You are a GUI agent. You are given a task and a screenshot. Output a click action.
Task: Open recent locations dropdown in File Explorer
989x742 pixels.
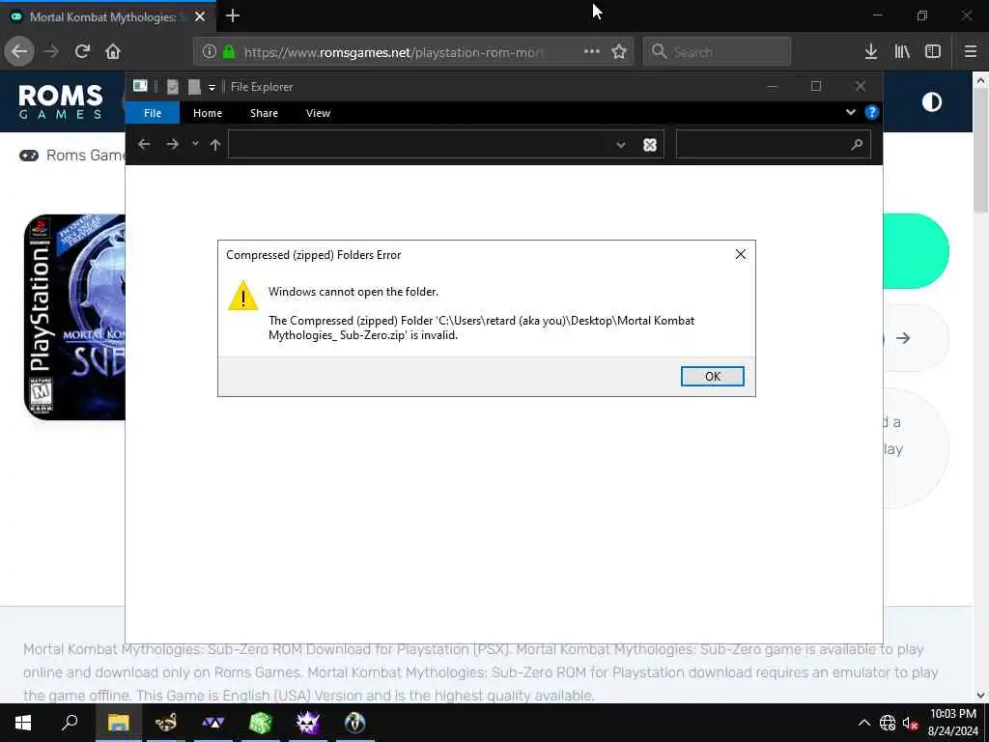click(195, 144)
